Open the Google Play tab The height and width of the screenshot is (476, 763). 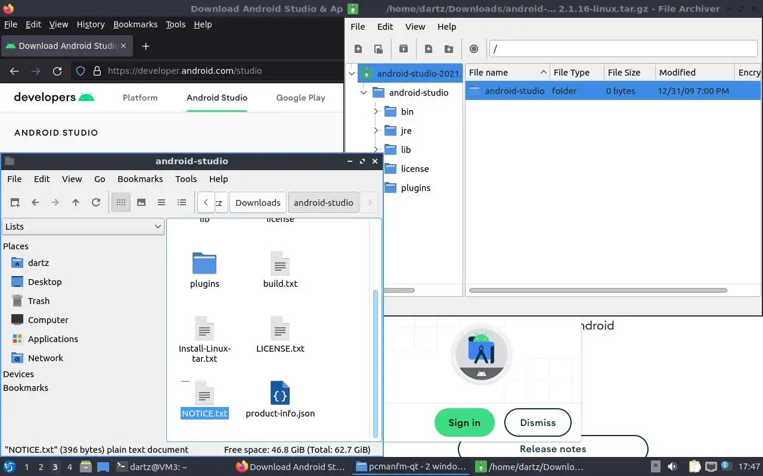click(300, 98)
